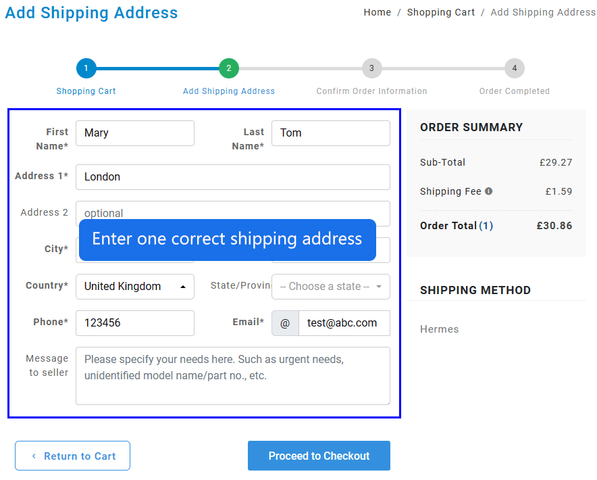The width and height of the screenshot is (597, 480).
Task: Click the Address 1 input field
Action: coord(233,177)
